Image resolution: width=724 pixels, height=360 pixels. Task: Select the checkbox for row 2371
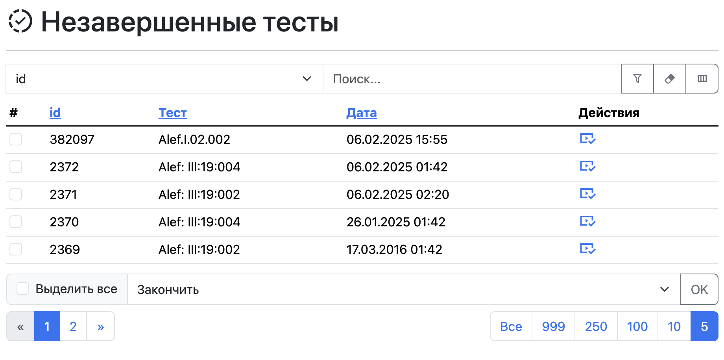click(x=16, y=194)
